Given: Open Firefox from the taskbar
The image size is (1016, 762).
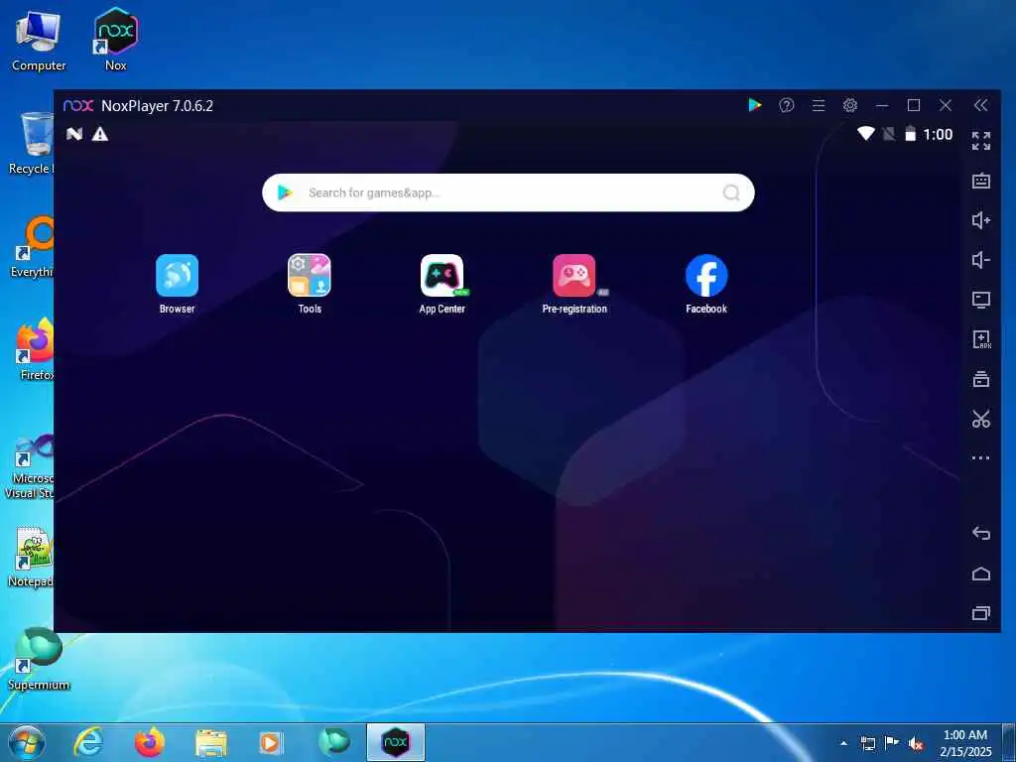Looking at the screenshot, I should (x=150, y=742).
